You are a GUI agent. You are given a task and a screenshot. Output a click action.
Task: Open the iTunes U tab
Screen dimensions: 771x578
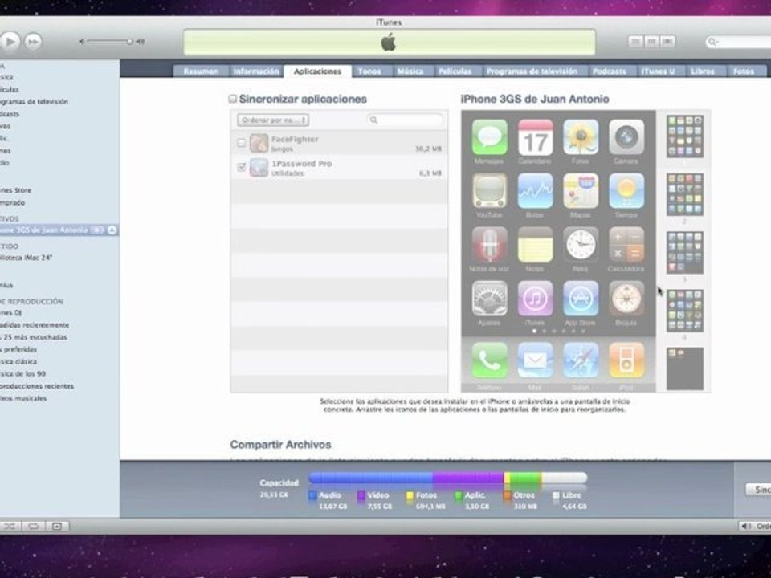click(x=658, y=71)
